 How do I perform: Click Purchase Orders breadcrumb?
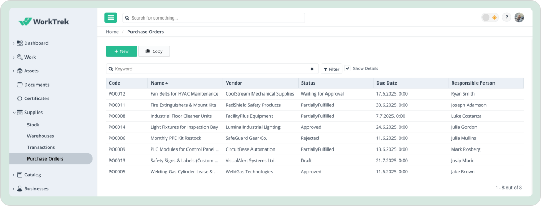(x=146, y=32)
